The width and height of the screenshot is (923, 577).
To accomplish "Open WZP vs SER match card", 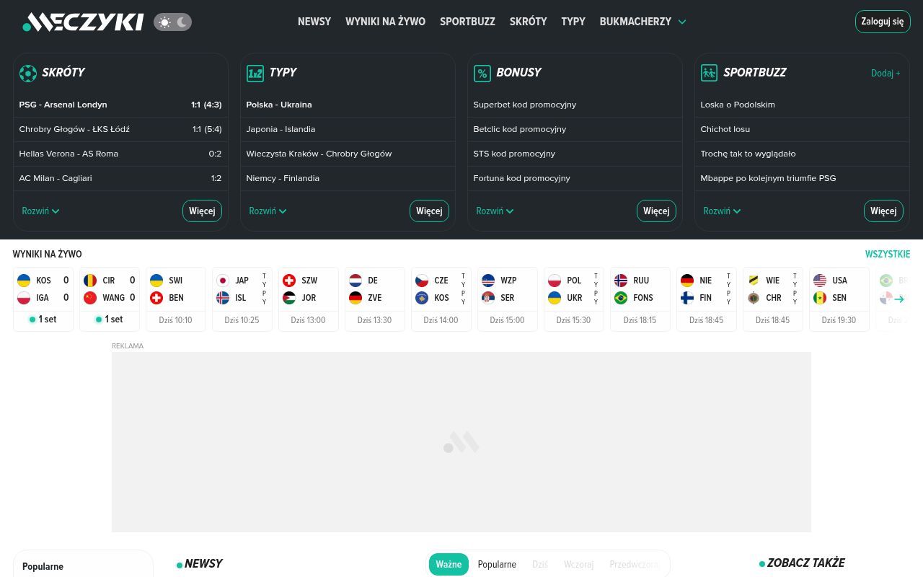I will (508, 299).
